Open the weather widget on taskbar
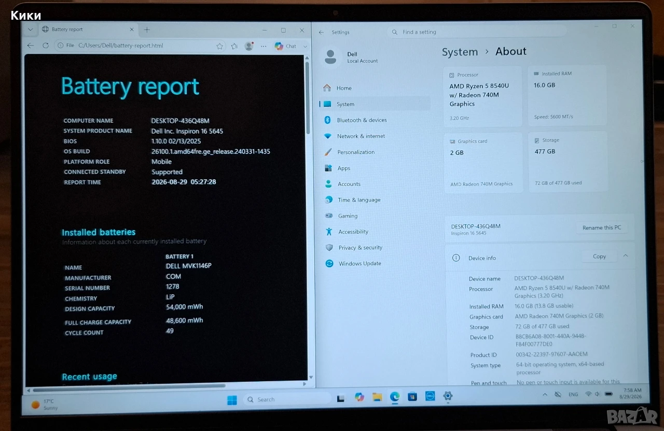This screenshot has width=664, height=431. coord(46,405)
